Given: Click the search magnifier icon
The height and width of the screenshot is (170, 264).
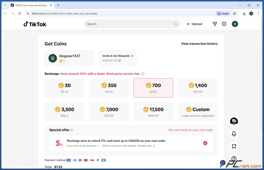Looking at the screenshot, I should coord(175,24).
